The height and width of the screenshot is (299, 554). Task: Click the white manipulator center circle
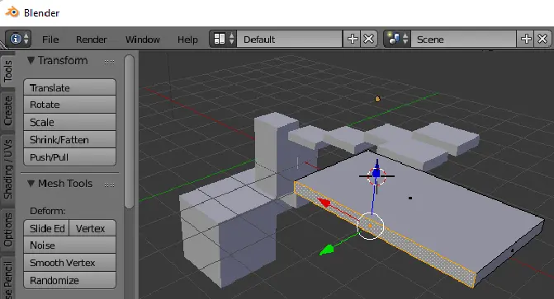pos(370,226)
